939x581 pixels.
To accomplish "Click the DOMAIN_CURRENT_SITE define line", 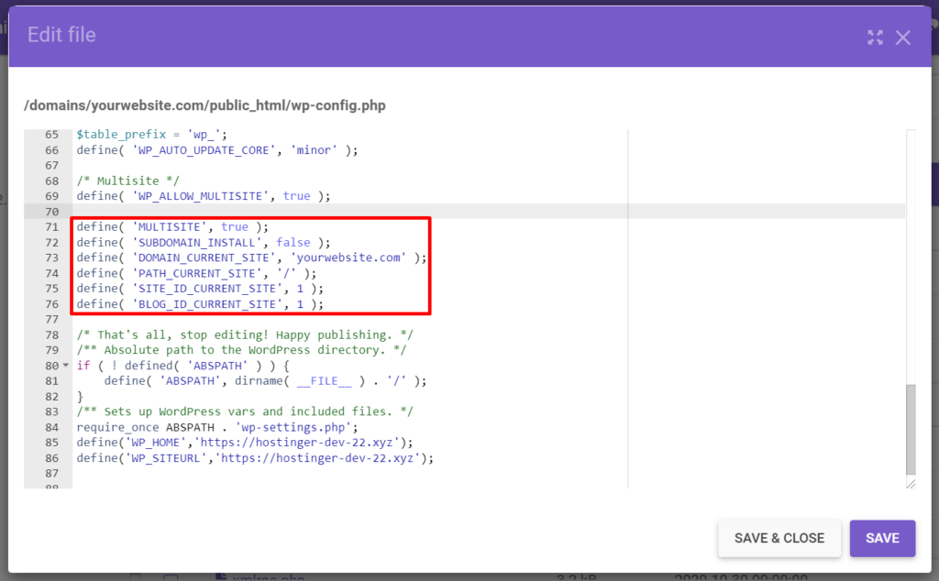I will click(251, 258).
